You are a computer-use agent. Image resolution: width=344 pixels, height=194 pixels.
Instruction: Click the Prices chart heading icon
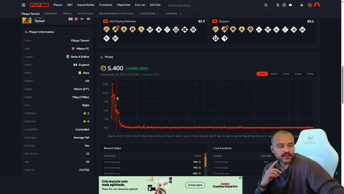click(x=102, y=57)
